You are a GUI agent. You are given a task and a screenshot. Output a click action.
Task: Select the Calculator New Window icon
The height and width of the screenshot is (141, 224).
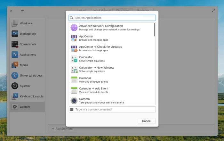click(74, 69)
